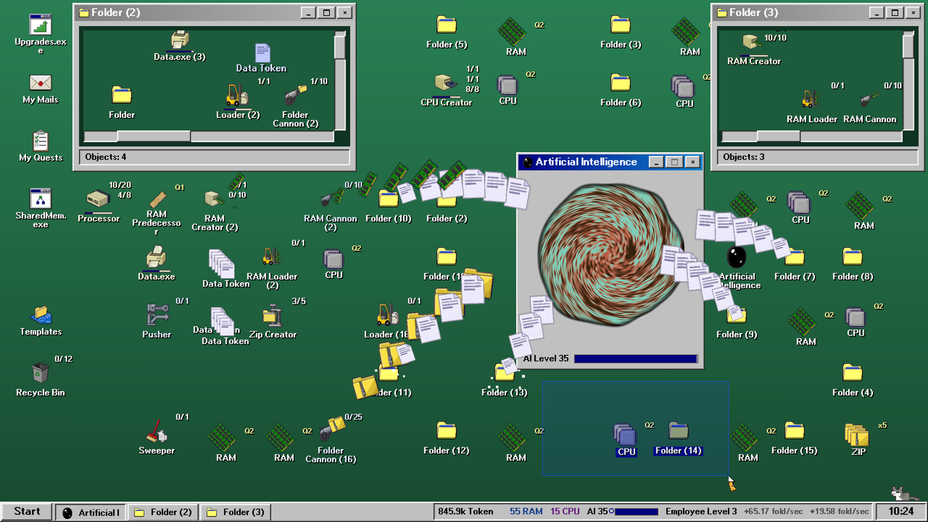Viewport: 928px width, 522px height.
Task: Click the Data.exe printer icon on desktop
Action: (x=157, y=257)
